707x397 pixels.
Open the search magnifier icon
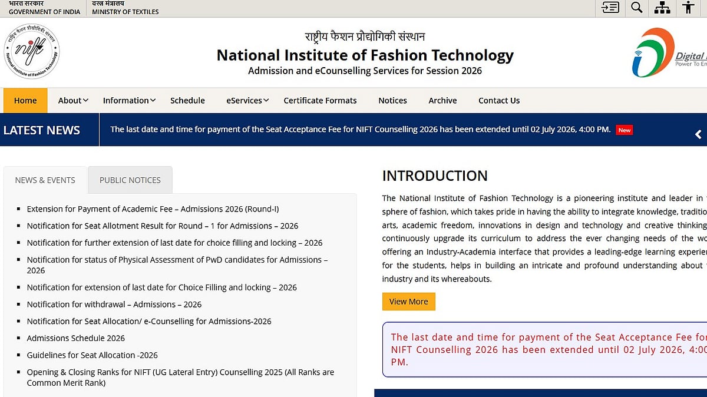tap(636, 8)
